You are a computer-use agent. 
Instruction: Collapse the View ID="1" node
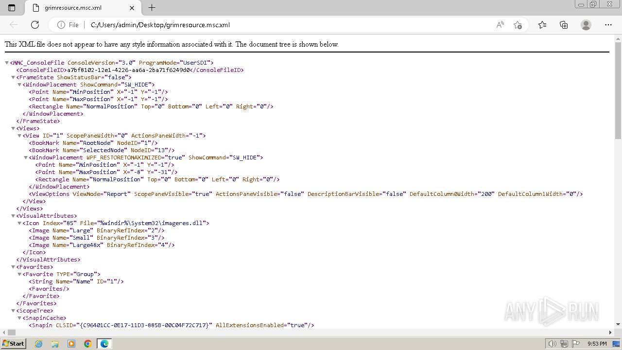coord(19,136)
